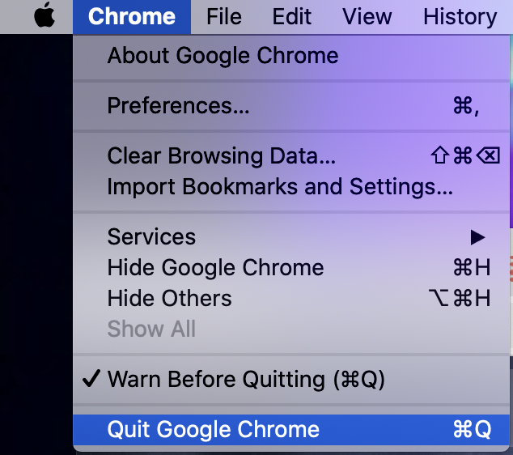
Task: Click the Chrome menu bar title
Action: pyautogui.click(x=132, y=17)
